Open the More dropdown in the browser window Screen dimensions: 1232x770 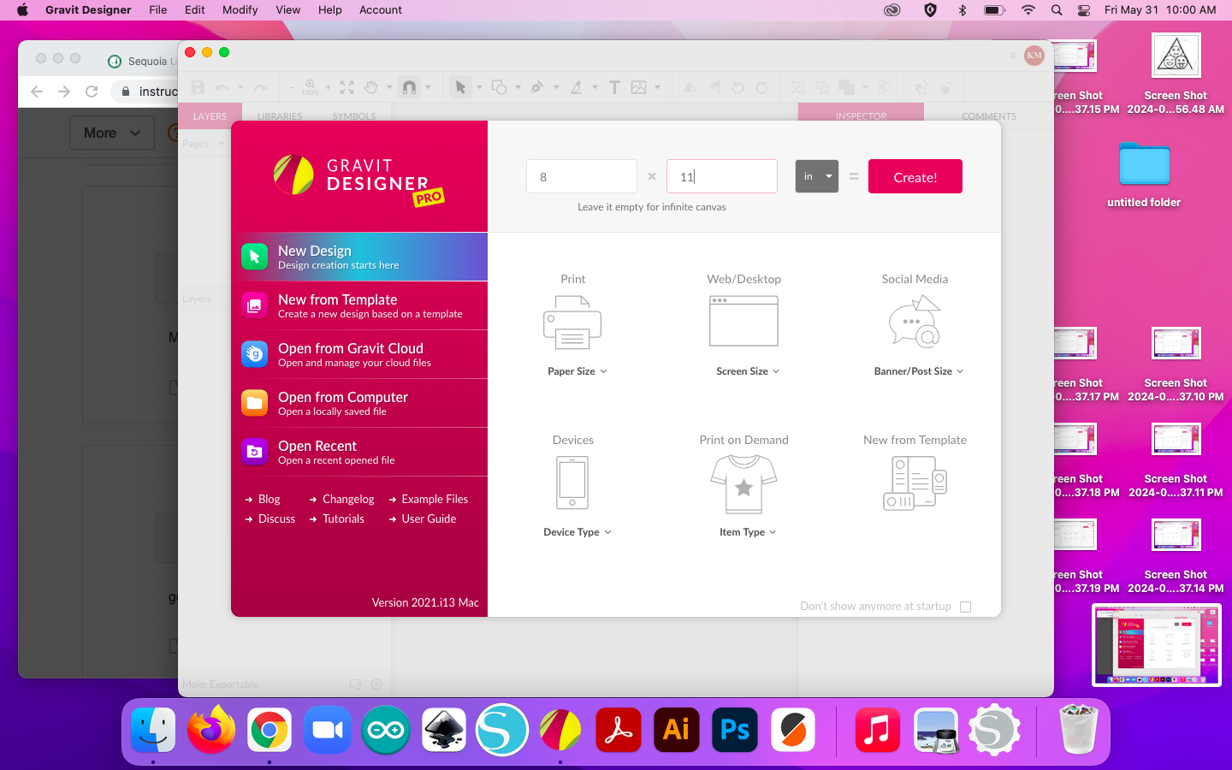112,133
